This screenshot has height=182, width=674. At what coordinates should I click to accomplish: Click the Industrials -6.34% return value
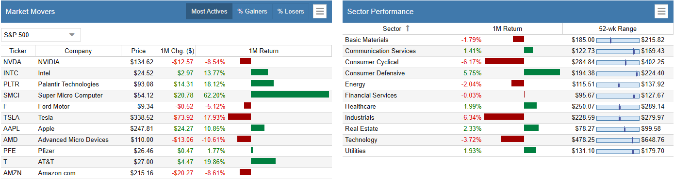tap(471, 117)
